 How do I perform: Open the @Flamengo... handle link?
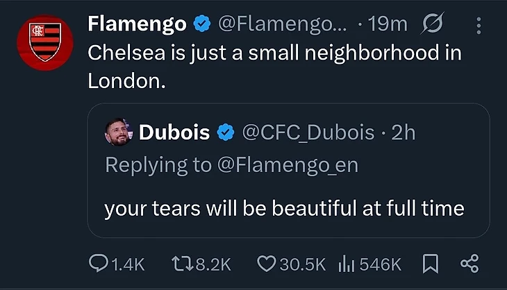click(281, 24)
